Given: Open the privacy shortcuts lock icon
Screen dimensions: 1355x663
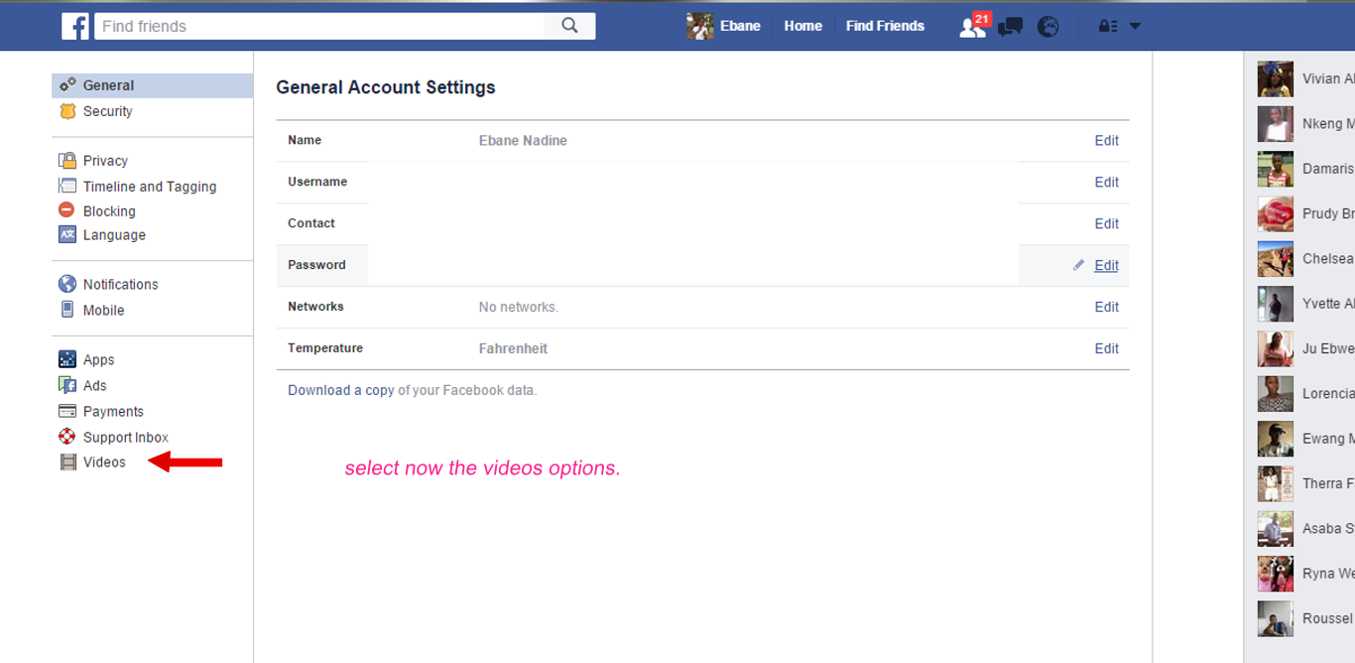Looking at the screenshot, I should (1108, 27).
